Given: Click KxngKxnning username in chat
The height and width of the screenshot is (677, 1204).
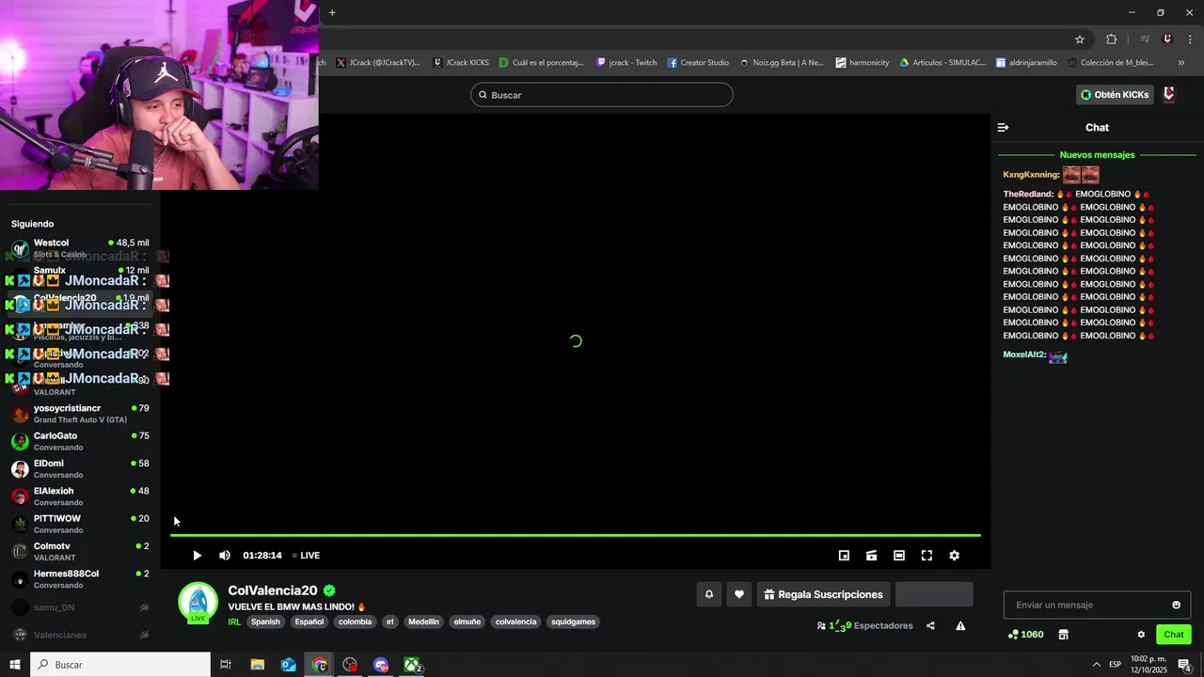Looking at the screenshot, I should click(1030, 175).
